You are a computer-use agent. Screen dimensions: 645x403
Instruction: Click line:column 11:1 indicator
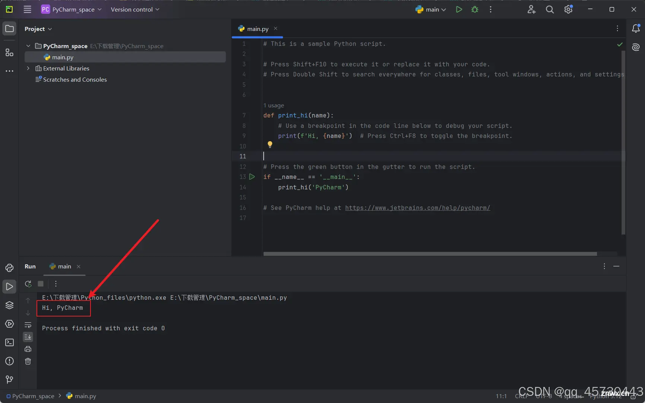click(501, 396)
